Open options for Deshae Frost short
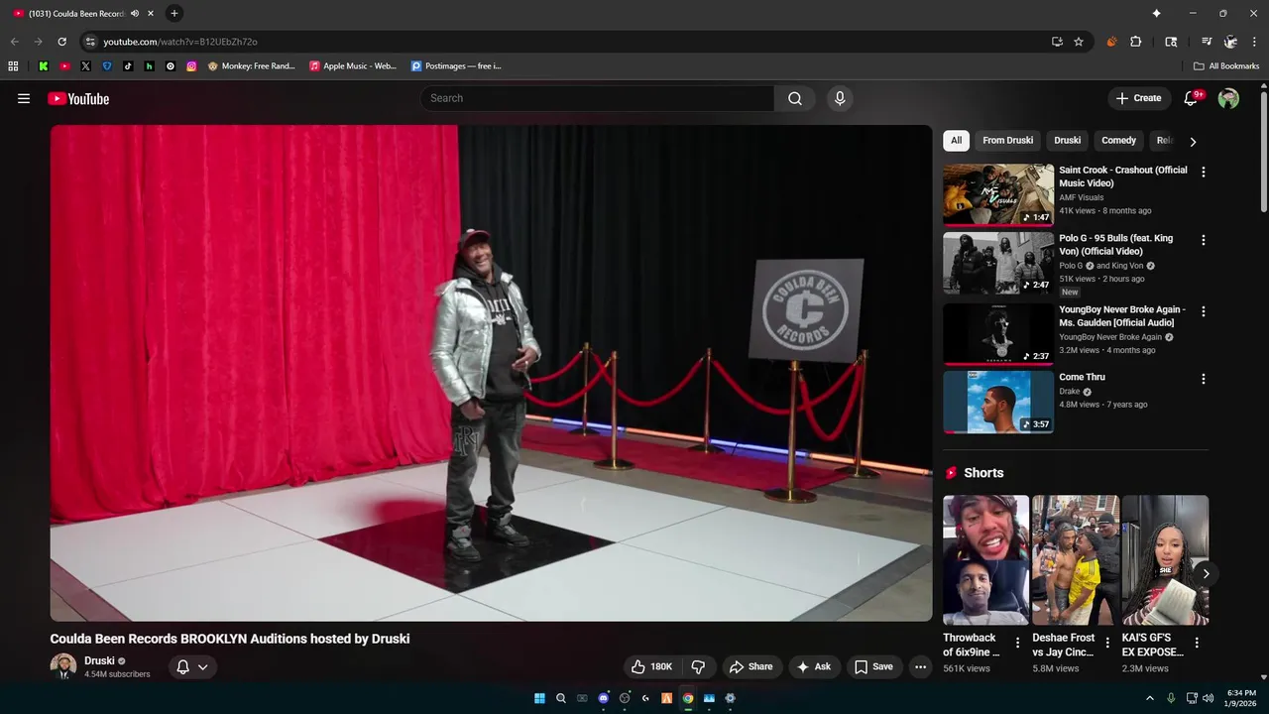Viewport: 1269px width, 714px height. [1107, 643]
